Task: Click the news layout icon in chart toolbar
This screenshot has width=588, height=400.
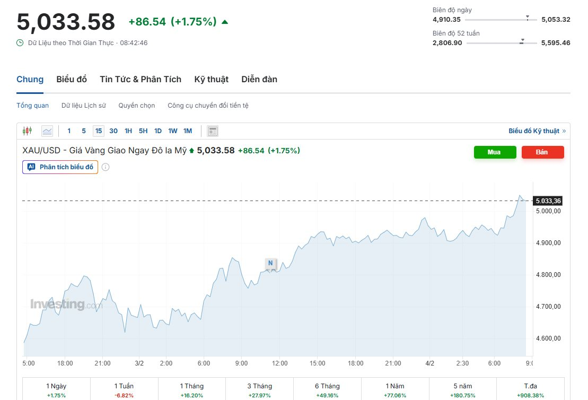Action: pyautogui.click(x=213, y=131)
